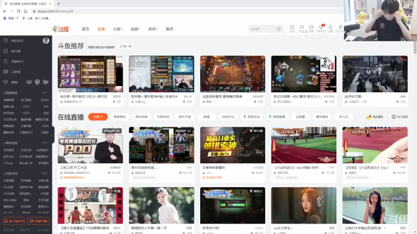The image size is (417, 234).
Task: Select 语音直播 microphone filter pill
Action: [x=277, y=116]
